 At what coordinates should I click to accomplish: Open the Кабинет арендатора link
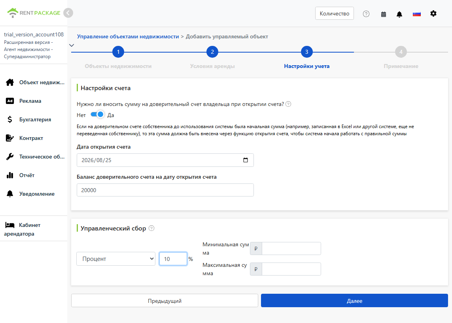[23, 229]
